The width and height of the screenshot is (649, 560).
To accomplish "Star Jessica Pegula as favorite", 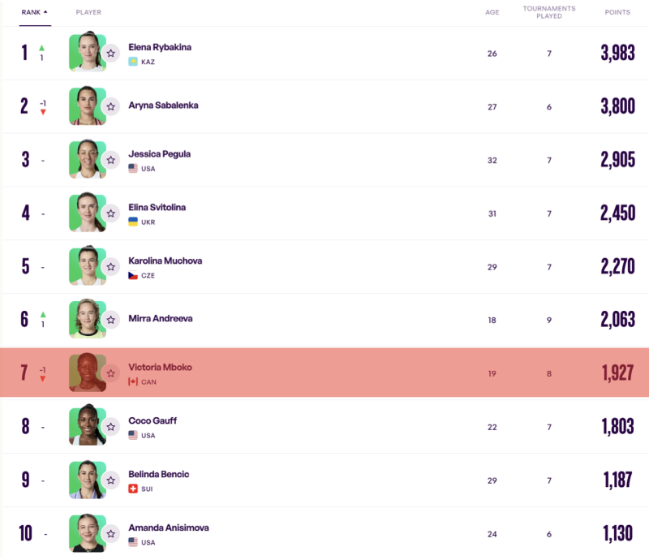I will click(111, 160).
